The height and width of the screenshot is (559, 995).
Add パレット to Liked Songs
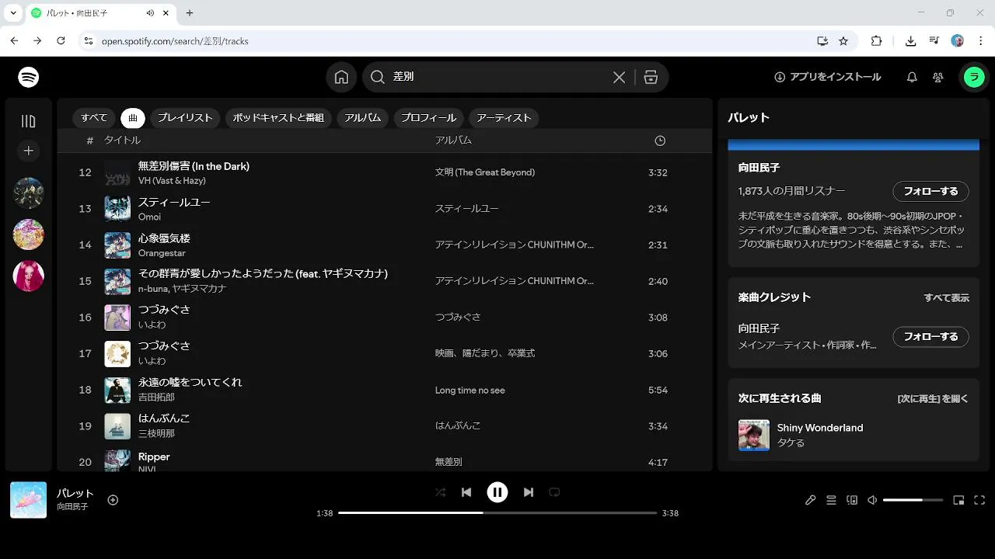(113, 500)
